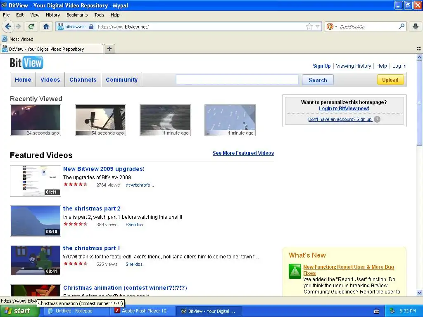The image size is (423, 317).
Task: Click the magnifier icon in browser search box
Action: pos(402,26)
